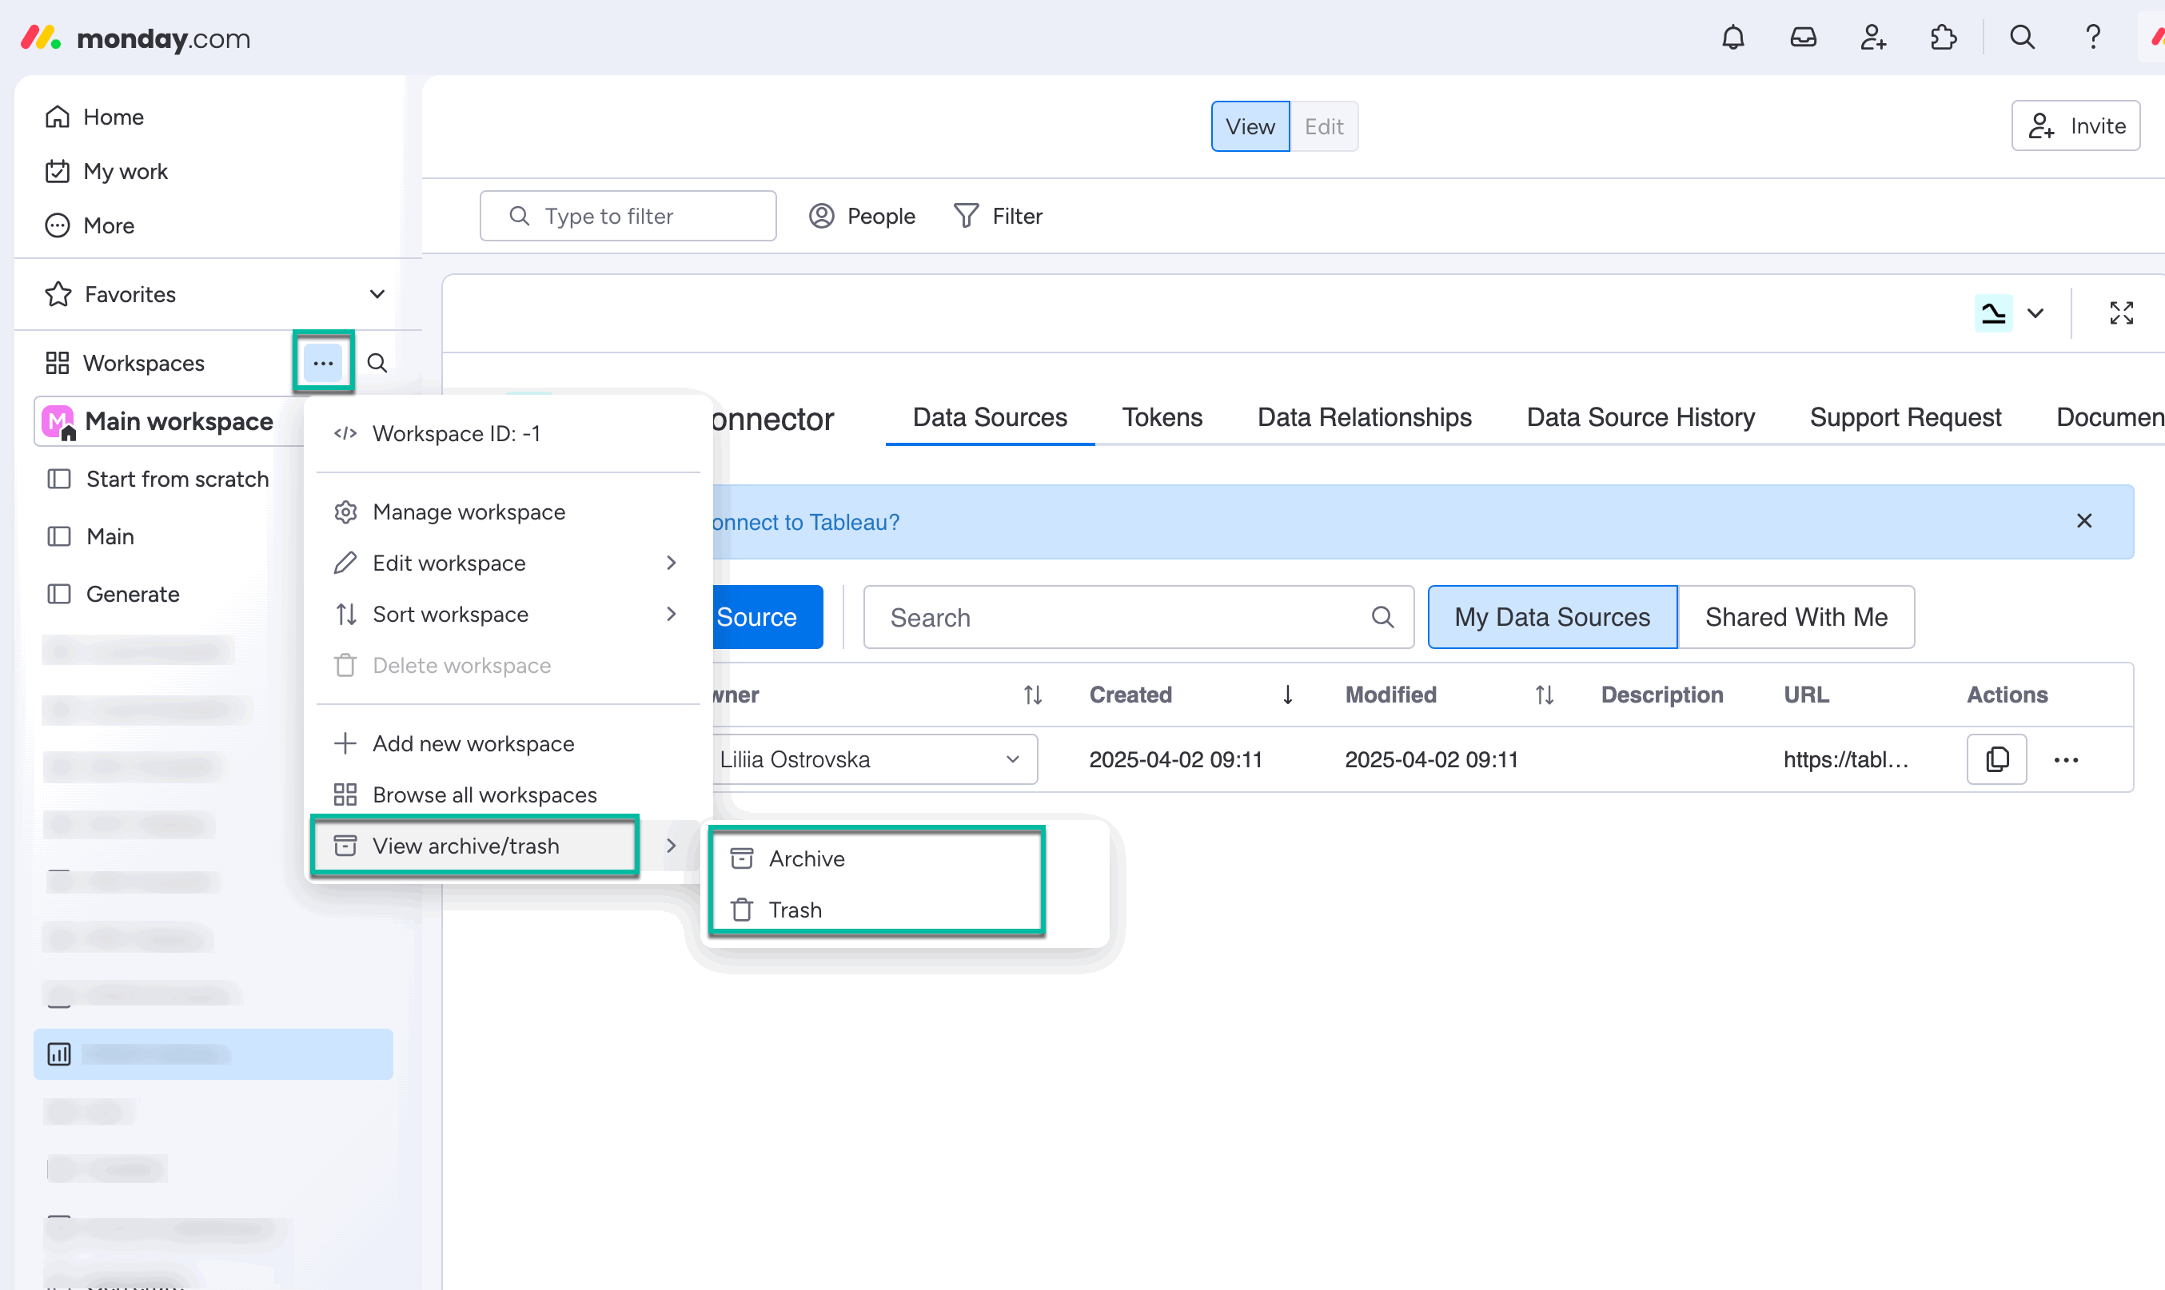Click the monday.com logo
The height and width of the screenshot is (1290, 2165).
(136, 38)
